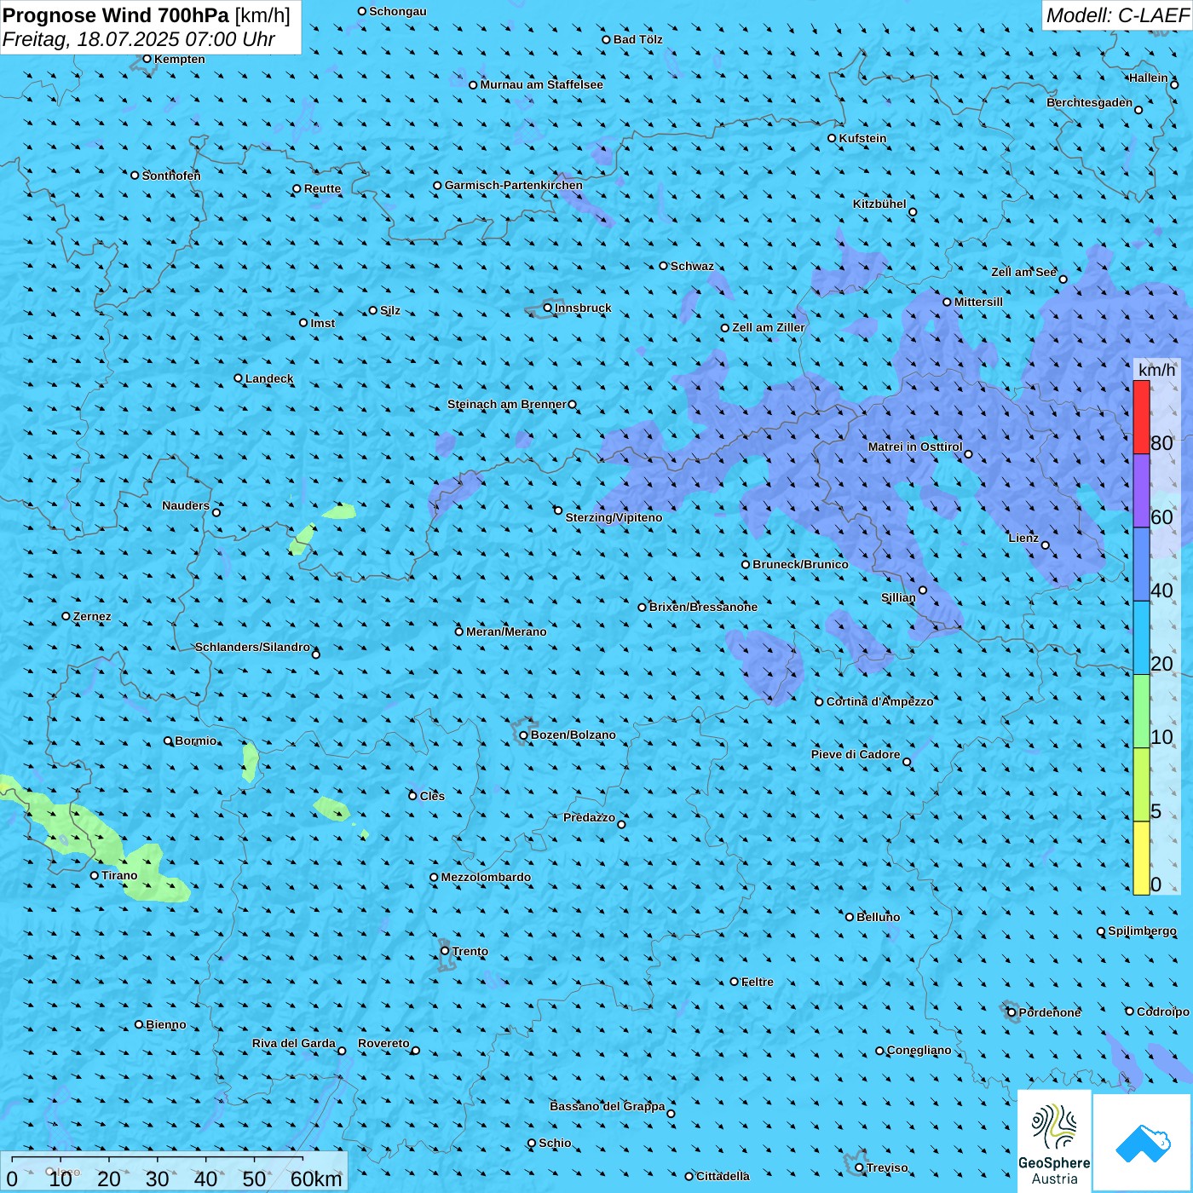Click the Kitzbühel city label
Image resolution: width=1193 pixels, height=1193 pixels.
pyautogui.click(x=879, y=204)
